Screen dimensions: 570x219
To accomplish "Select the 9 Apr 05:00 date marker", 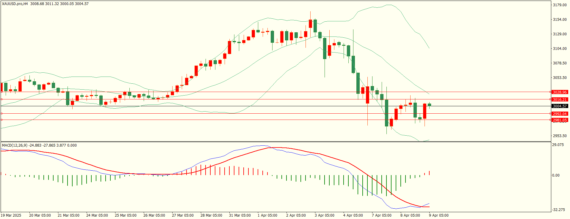I will click(439, 215).
